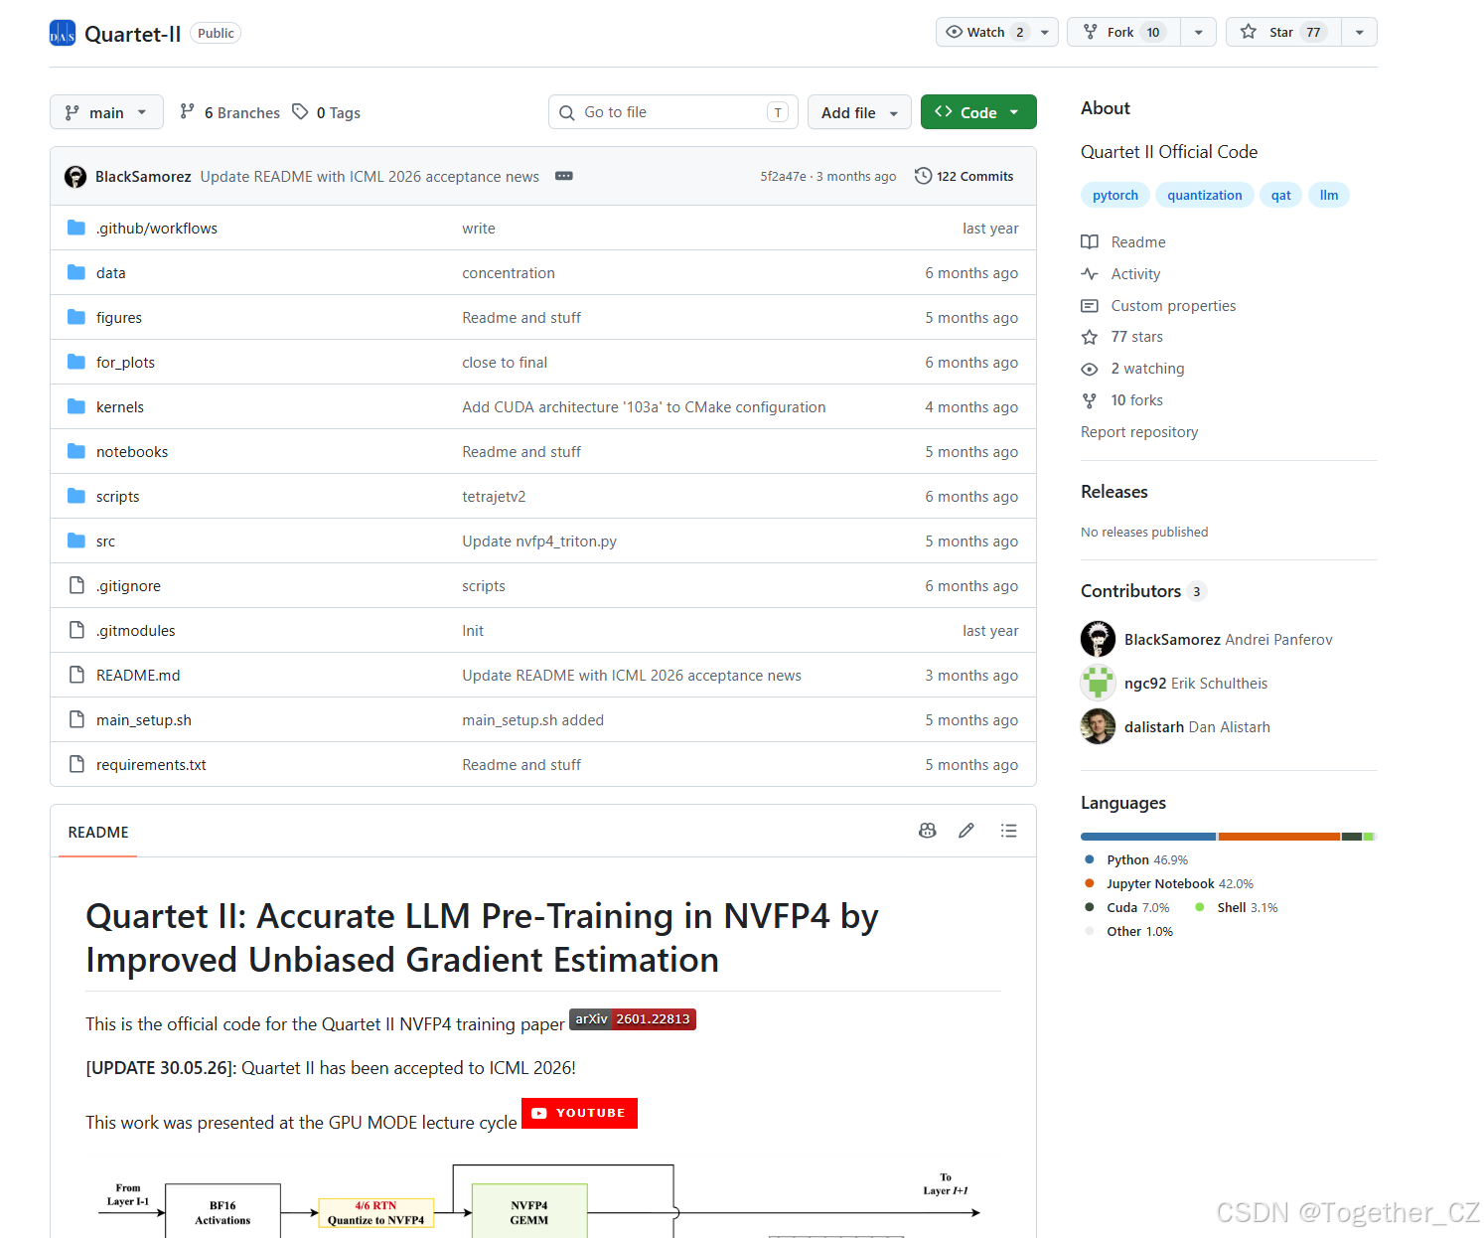Open the green Code dropdown
Image resolution: width=1484 pixels, height=1238 pixels.
[978, 112]
